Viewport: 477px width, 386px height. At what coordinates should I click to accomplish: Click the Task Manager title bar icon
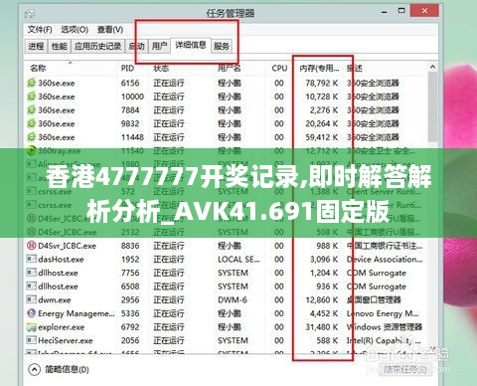click(x=30, y=14)
